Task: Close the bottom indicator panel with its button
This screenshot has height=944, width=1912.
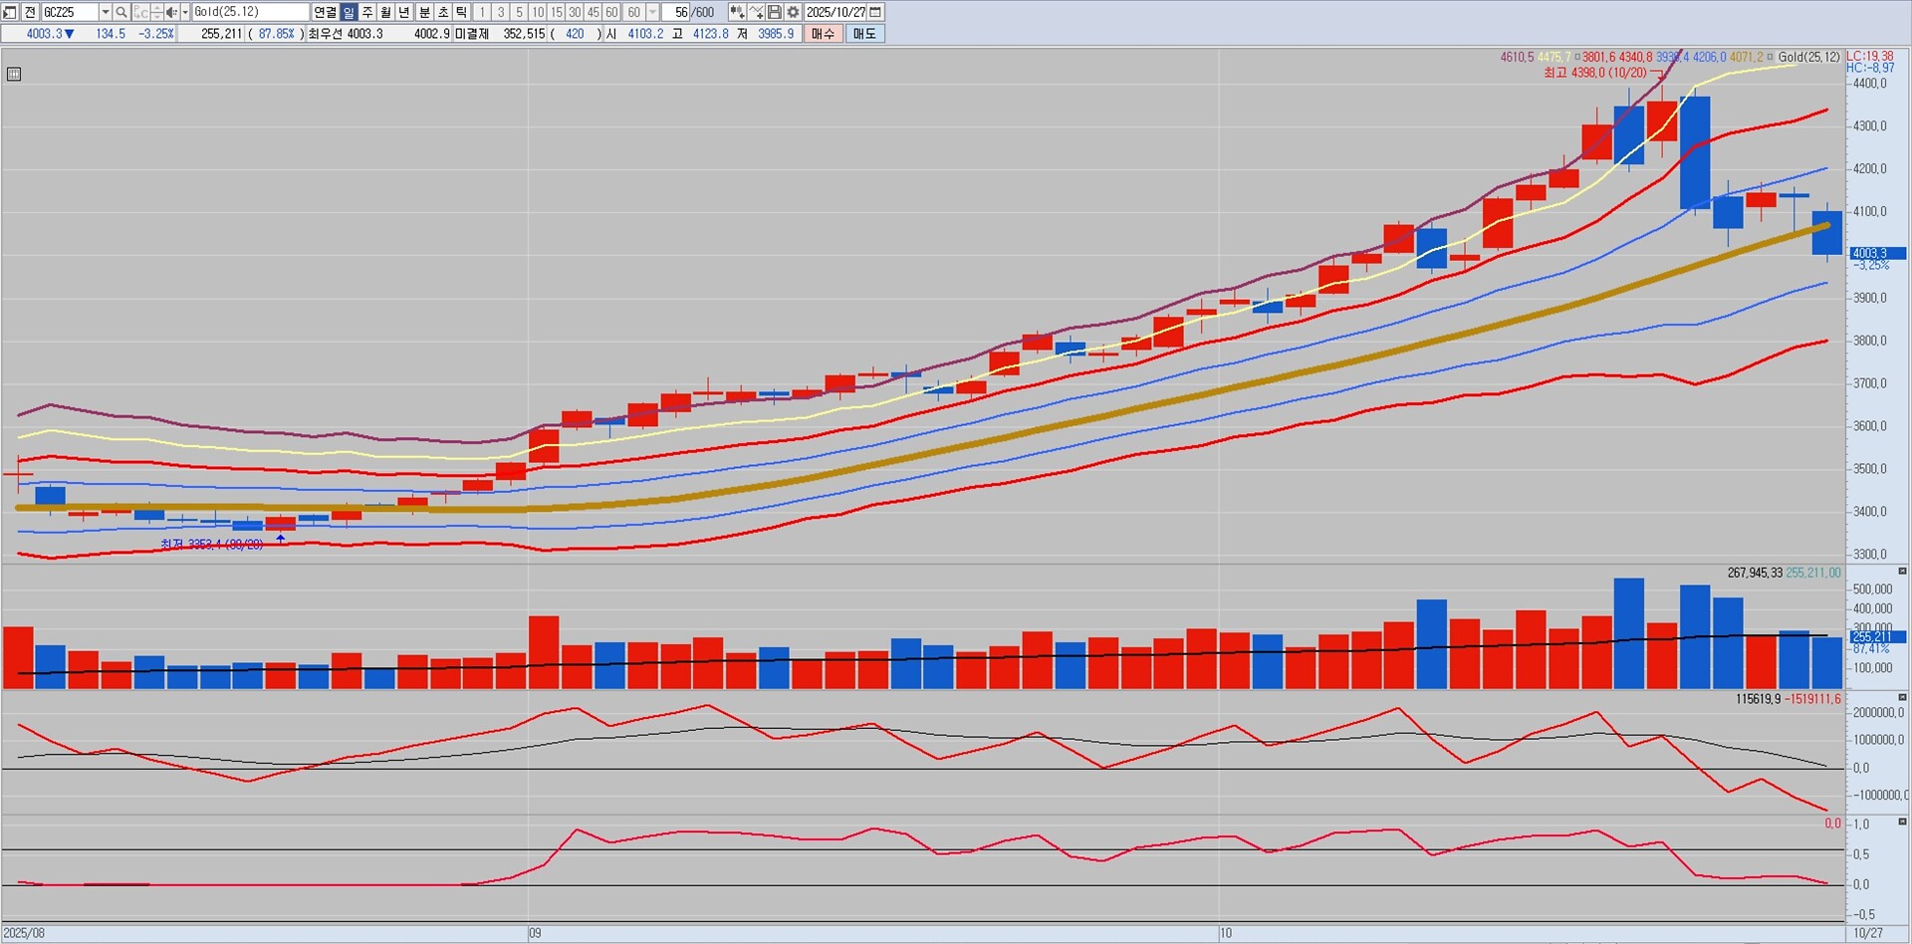Action: pyautogui.click(x=1902, y=823)
